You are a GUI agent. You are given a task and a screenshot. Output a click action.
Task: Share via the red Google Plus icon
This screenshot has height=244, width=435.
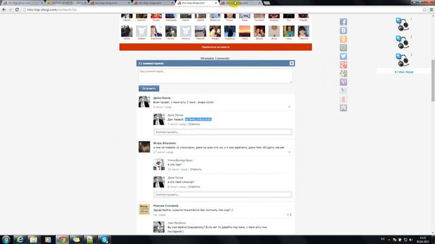[x=343, y=65]
